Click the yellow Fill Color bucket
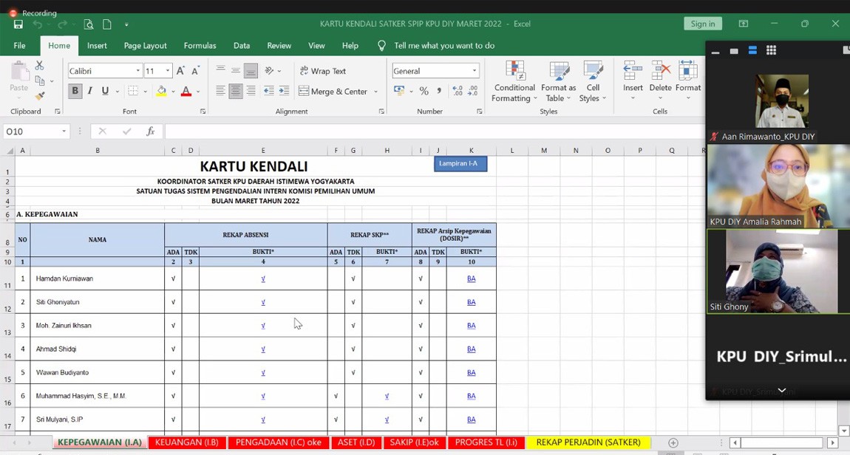The width and height of the screenshot is (850, 455). pos(161,91)
